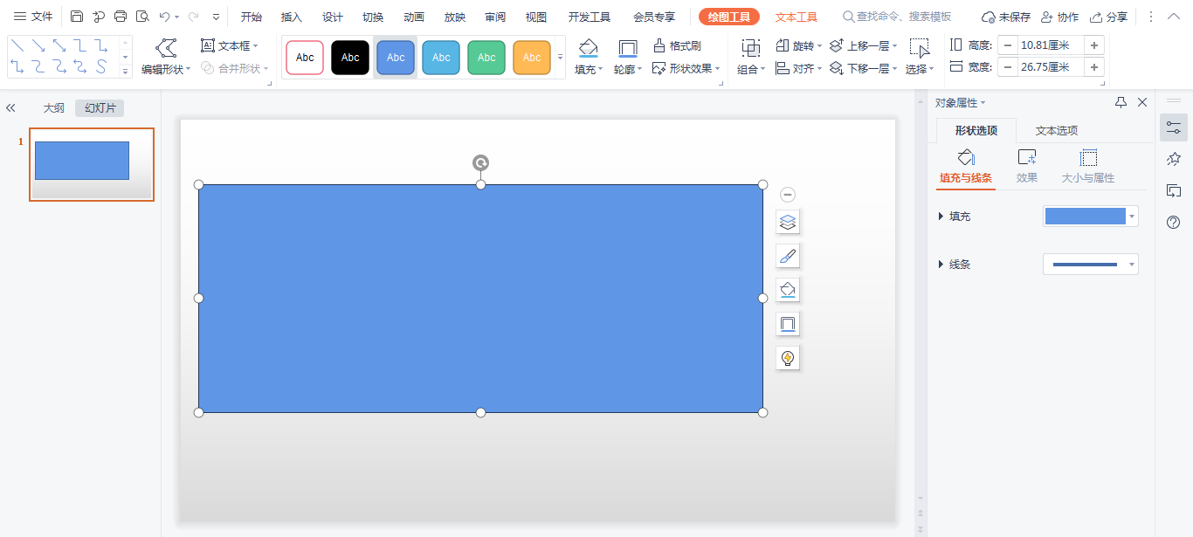Open Print Preview icon
Screen dimensions: 1193x537
[x=142, y=17]
